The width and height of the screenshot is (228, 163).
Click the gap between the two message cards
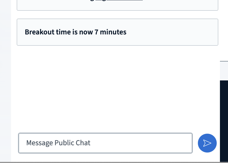pyautogui.click(x=117, y=15)
